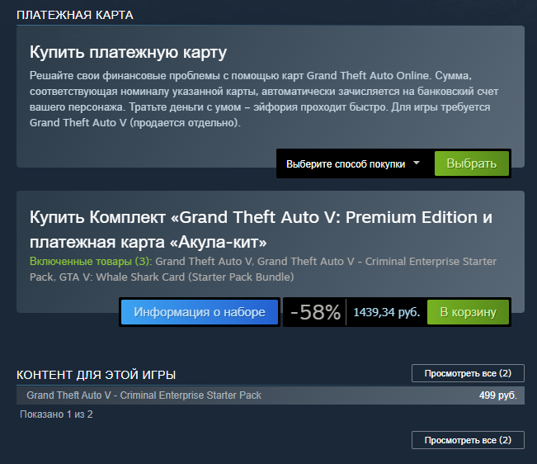
Task: Click the "ПЛАТЕЖНАЯ КАРТА" section header
Action: tap(74, 15)
